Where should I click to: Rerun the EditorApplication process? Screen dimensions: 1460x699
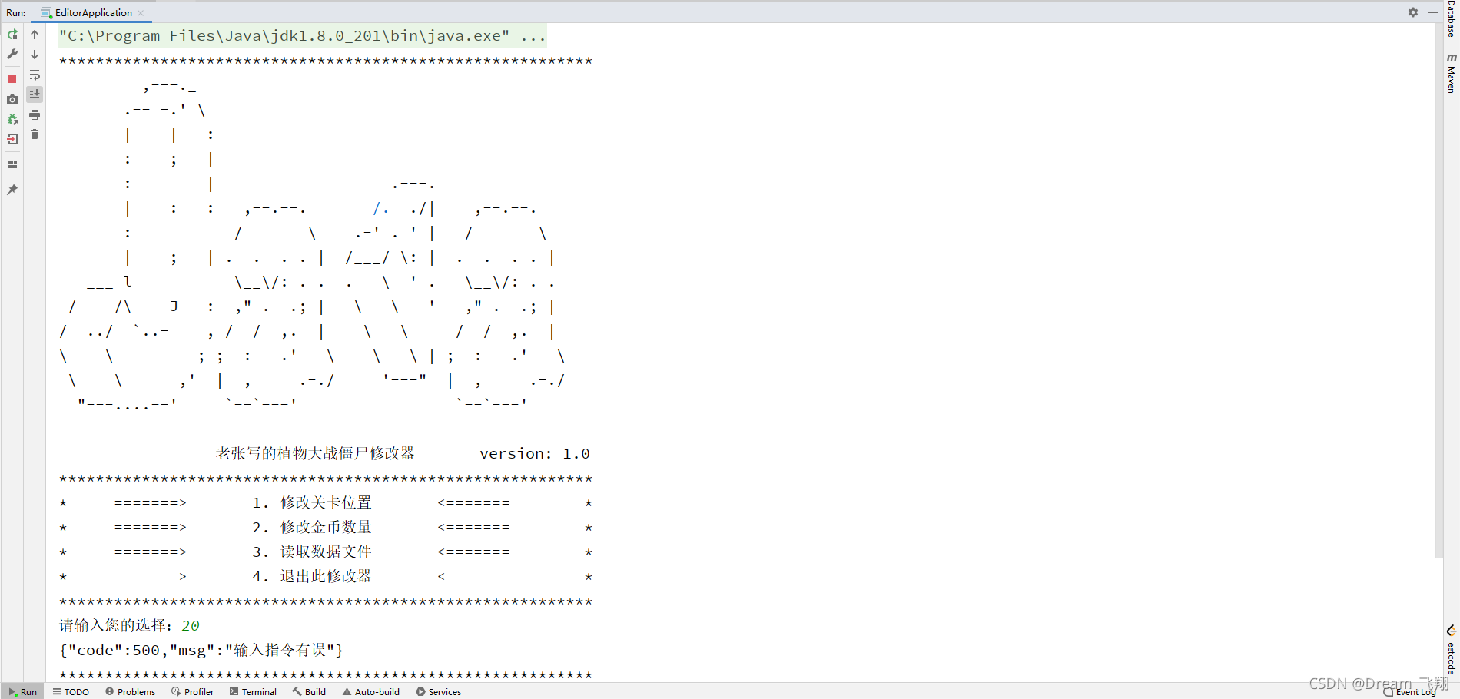[x=12, y=35]
